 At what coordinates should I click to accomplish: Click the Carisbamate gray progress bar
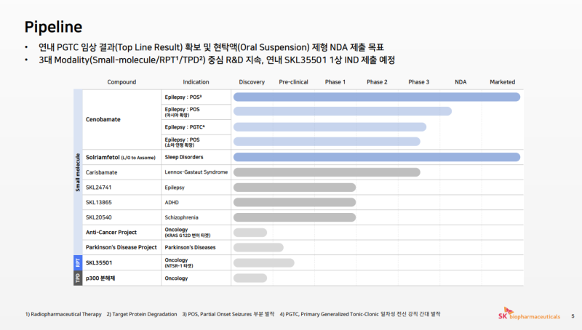coord(327,172)
